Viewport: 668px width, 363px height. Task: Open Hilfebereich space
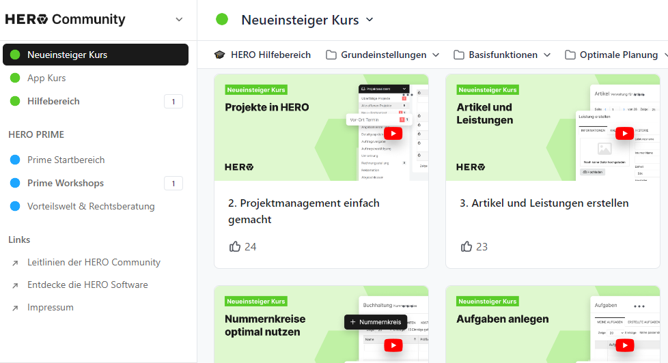(53, 101)
